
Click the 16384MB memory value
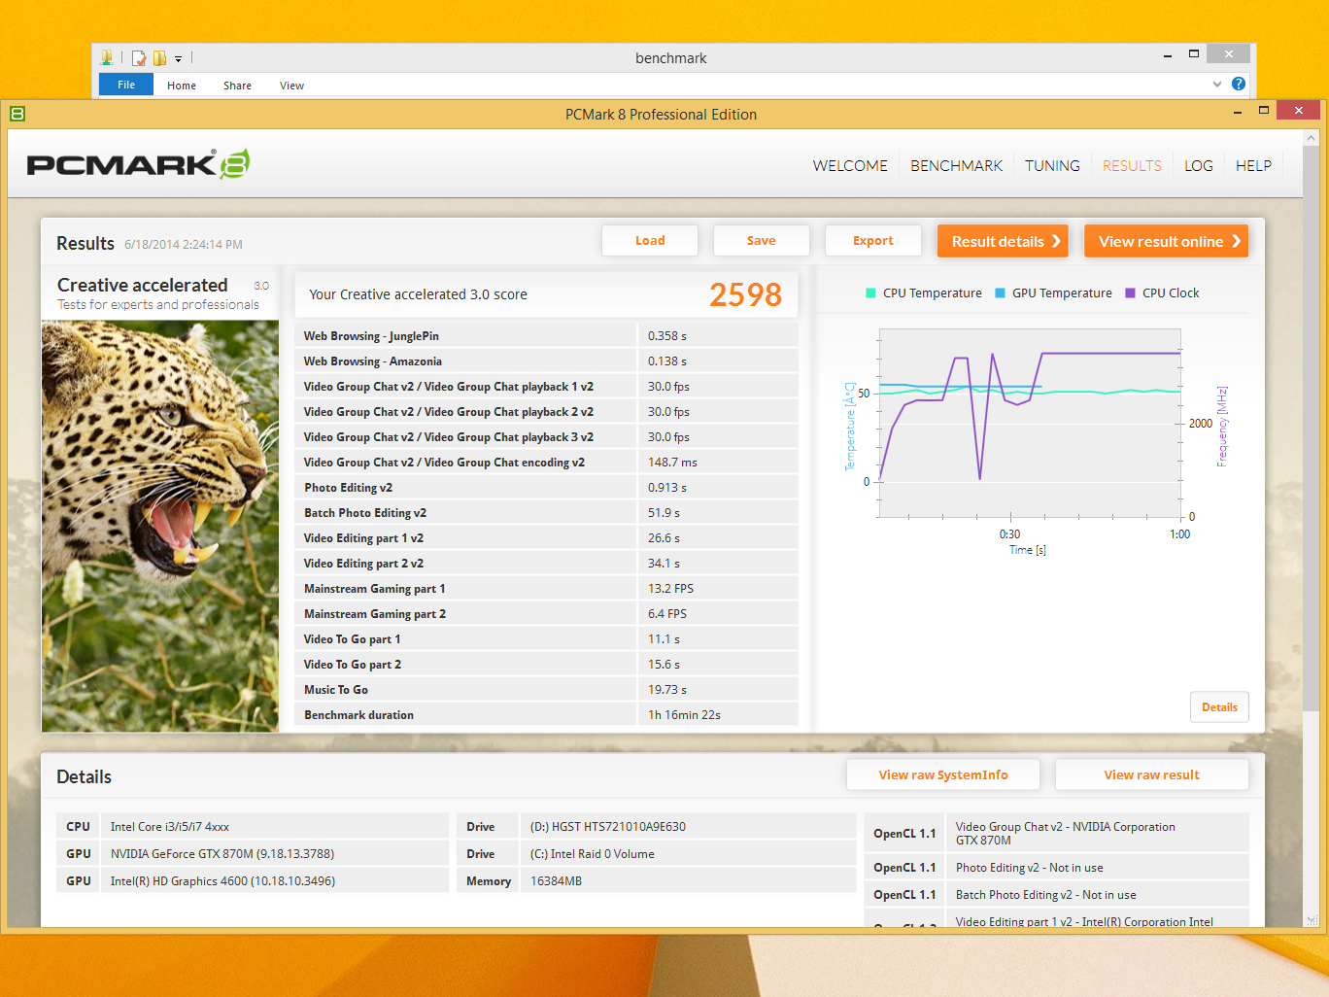556,881
